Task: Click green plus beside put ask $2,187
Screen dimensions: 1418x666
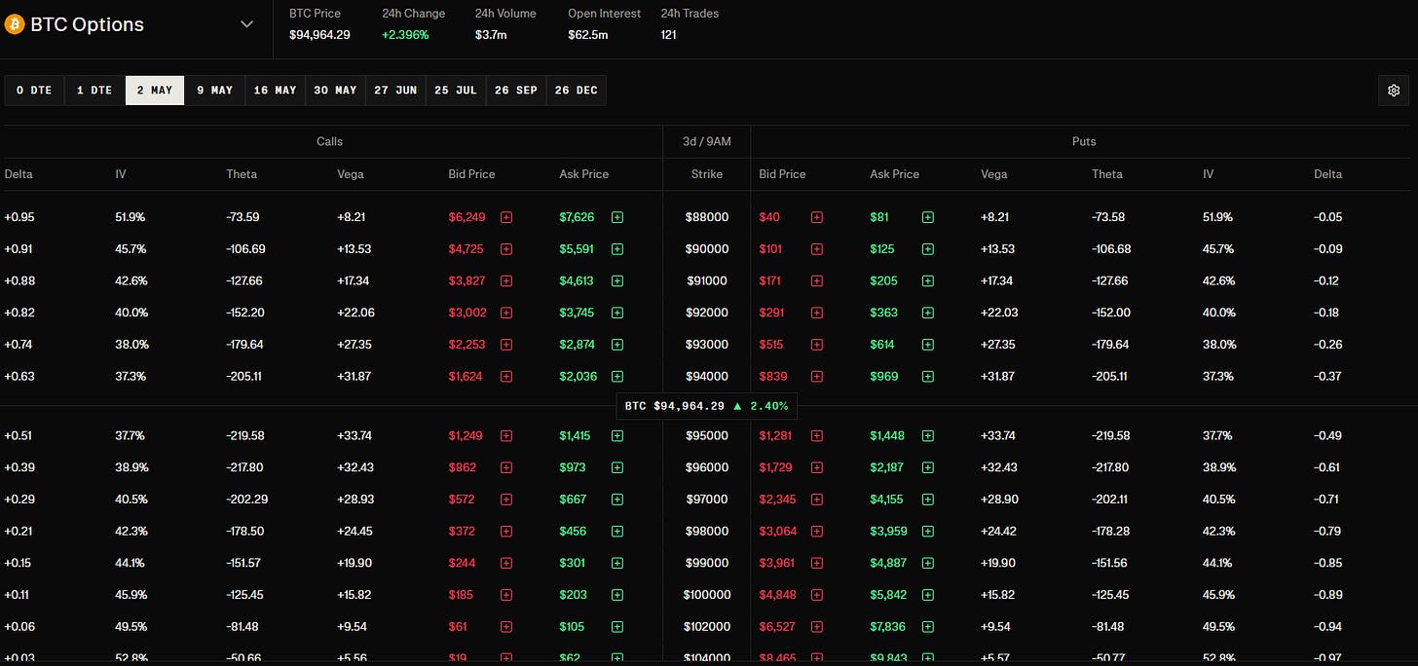Action: tap(928, 467)
